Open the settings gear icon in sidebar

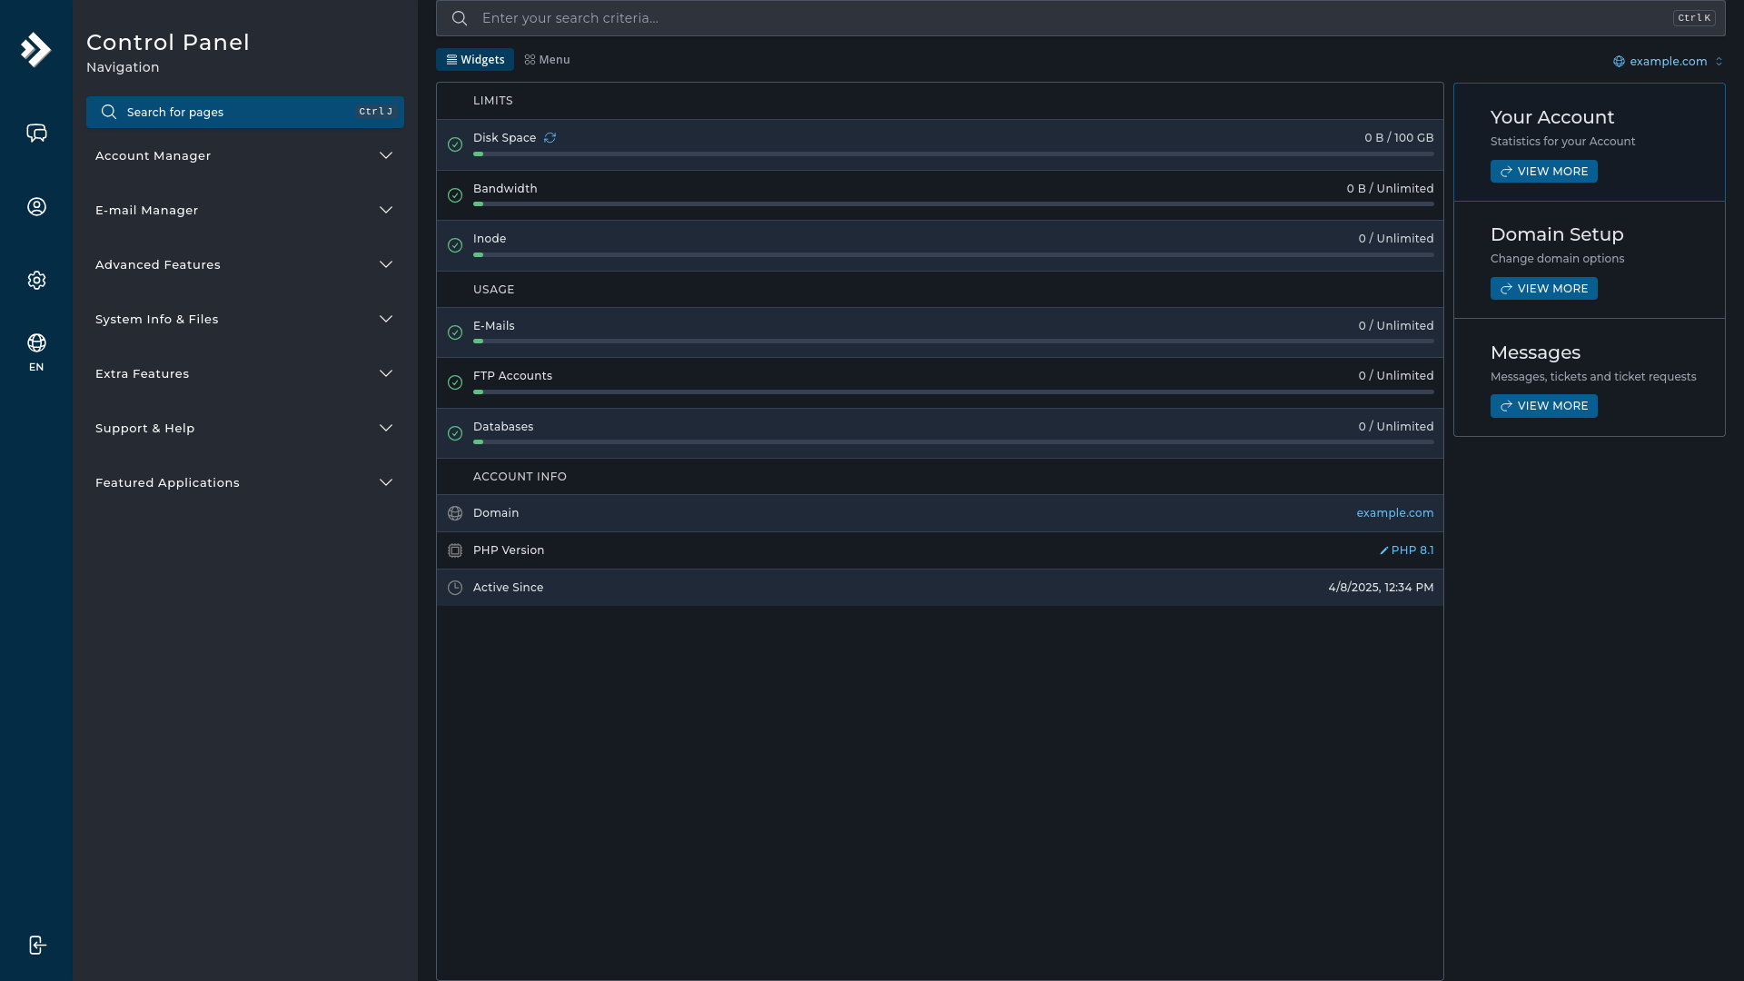tap(36, 280)
